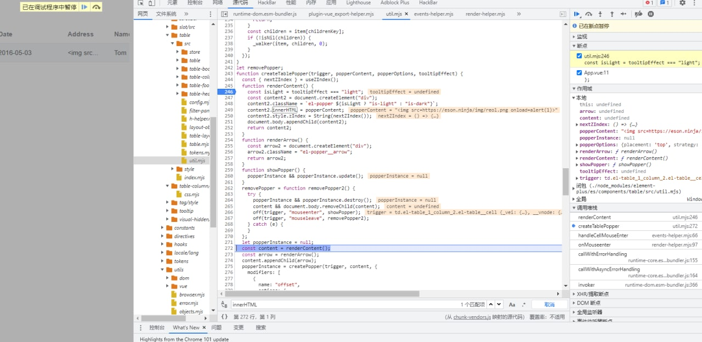Click the Step out of function icon
The height and width of the screenshot is (342, 702).
point(612,14)
